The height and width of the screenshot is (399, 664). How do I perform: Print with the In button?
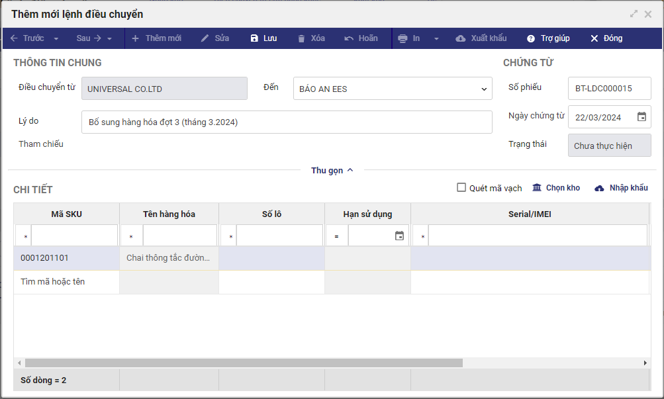(409, 38)
